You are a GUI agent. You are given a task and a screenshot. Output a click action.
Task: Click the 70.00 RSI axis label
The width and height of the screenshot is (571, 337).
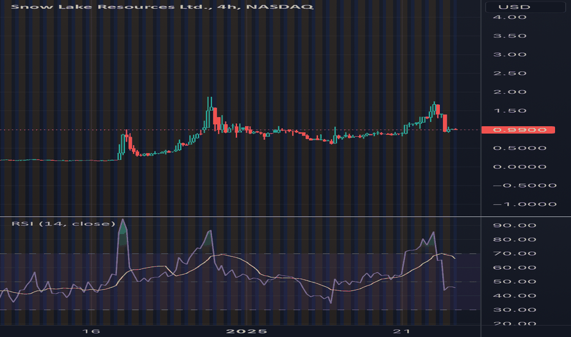[x=515, y=254]
